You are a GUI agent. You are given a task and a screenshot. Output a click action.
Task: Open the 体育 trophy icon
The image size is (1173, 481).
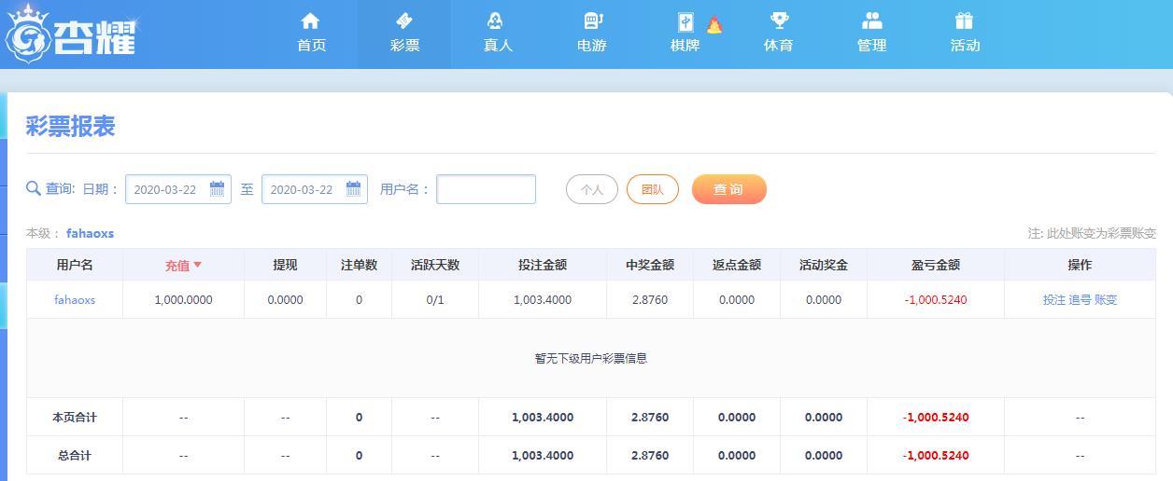779,21
